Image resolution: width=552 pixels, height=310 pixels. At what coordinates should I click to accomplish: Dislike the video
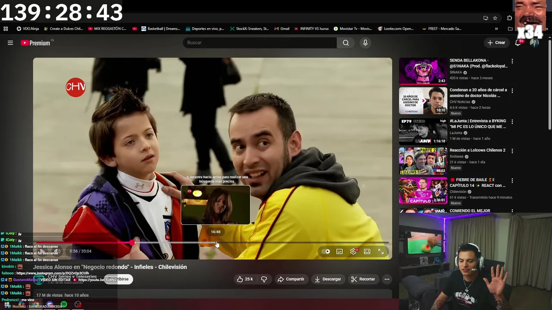click(x=264, y=279)
